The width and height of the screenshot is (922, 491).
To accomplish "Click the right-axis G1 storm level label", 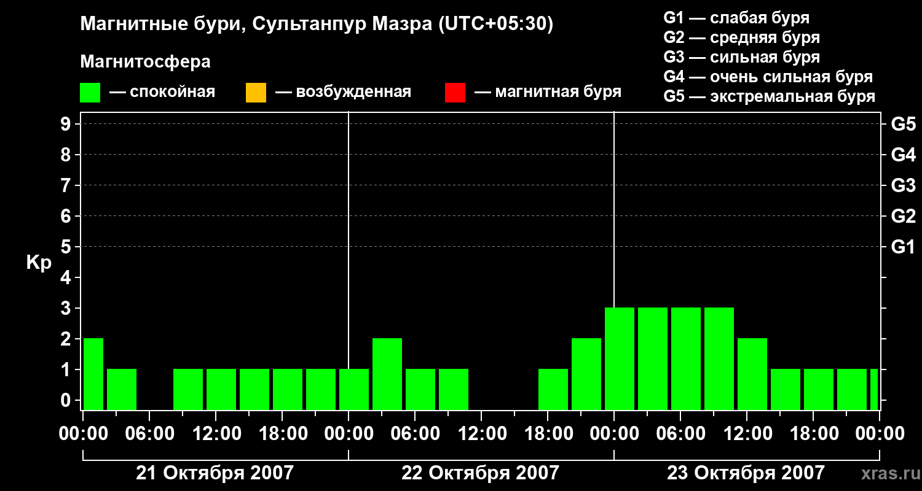I will (904, 247).
